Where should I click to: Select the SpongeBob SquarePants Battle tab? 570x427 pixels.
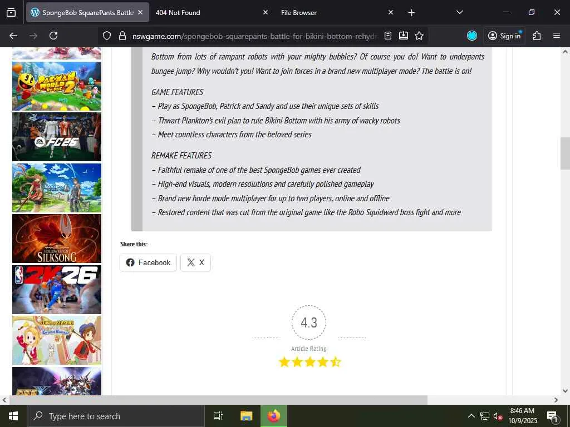click(87, 12)
